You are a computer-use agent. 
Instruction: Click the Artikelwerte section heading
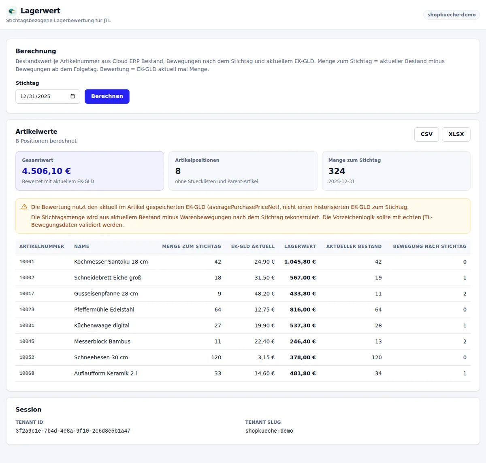click(36, 132)
